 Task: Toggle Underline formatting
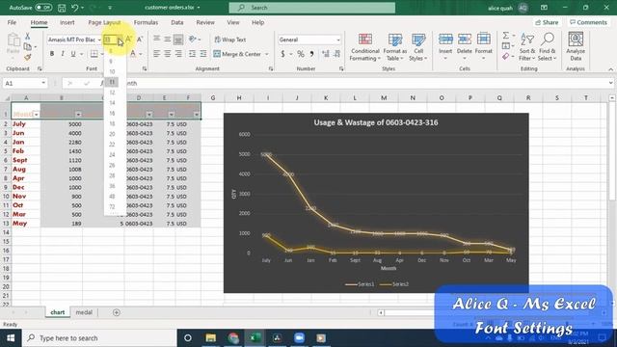click(73, 54)
